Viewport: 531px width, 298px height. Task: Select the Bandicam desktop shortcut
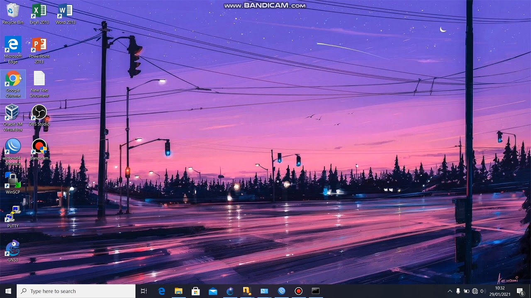39,150
